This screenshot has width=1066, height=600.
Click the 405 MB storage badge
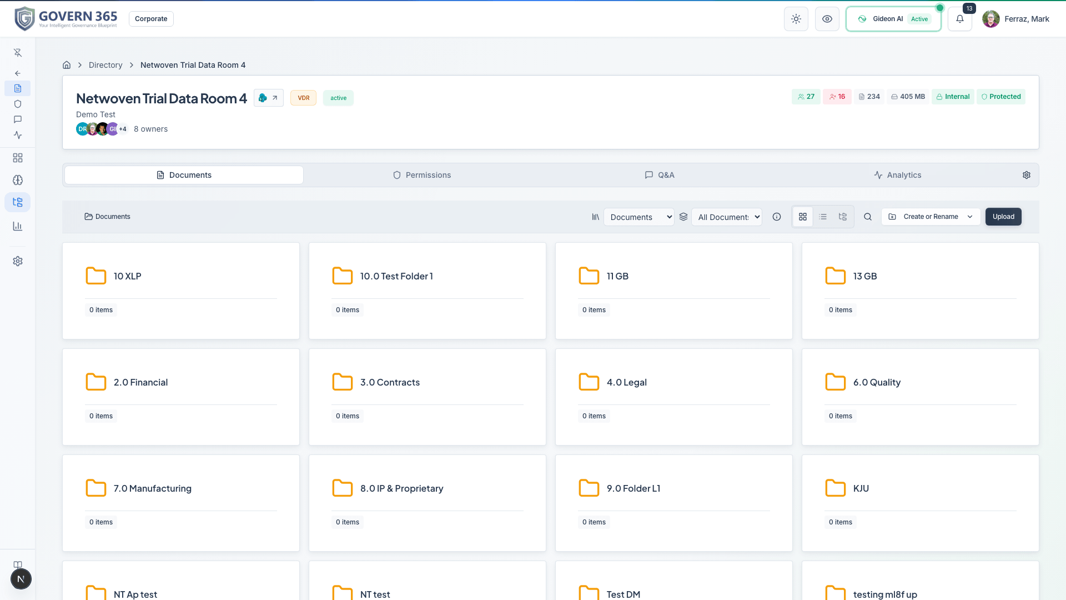(x=908, y=97)
